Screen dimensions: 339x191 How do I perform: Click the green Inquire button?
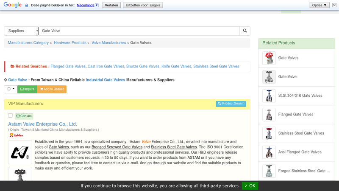click(x=27, y=89)
